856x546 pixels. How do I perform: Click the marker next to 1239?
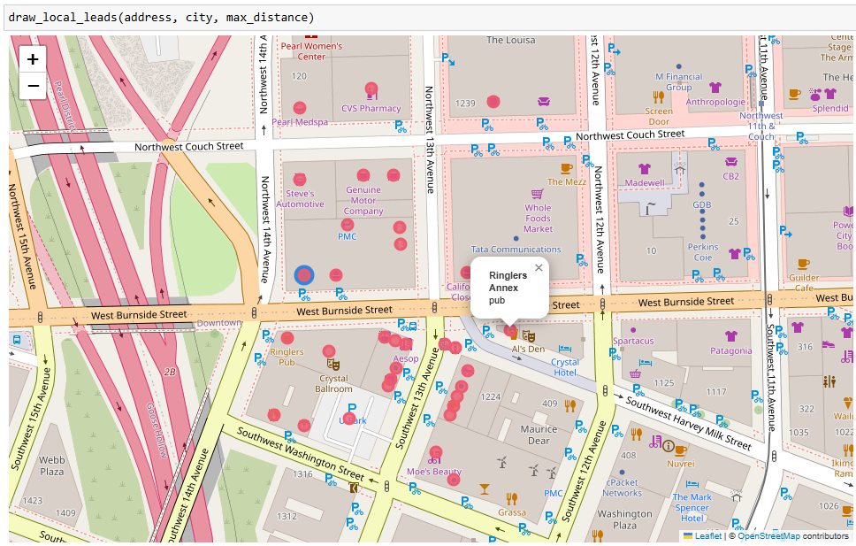point(493,102)
